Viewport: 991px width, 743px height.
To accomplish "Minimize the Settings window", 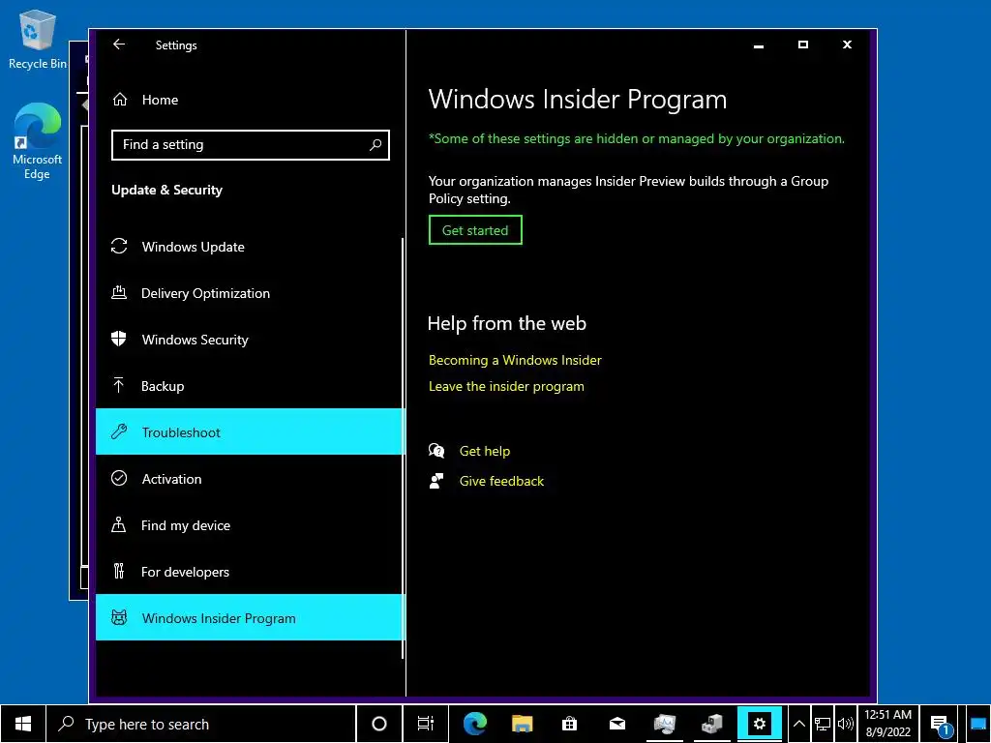I will point(759,45).
